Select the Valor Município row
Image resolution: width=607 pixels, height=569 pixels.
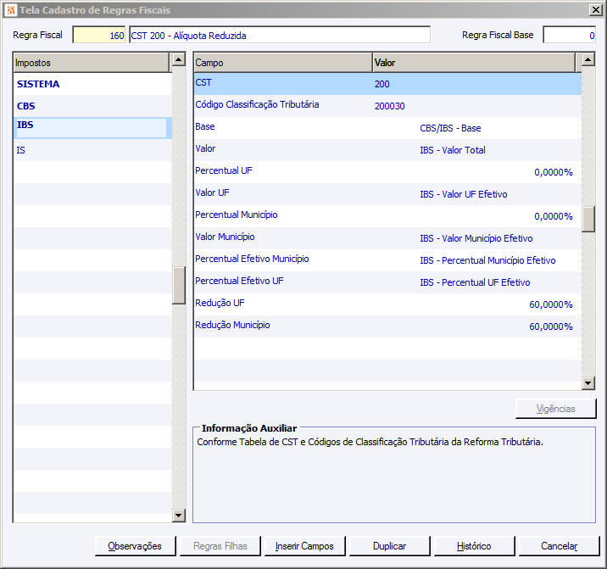(387, 238)
